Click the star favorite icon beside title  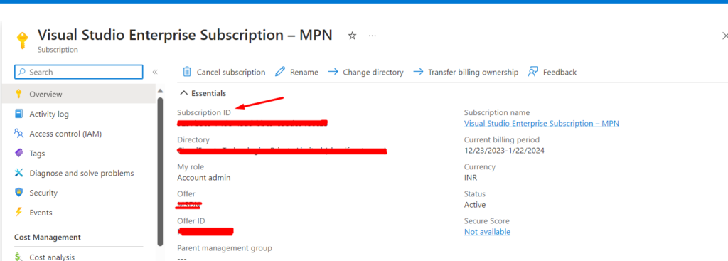click(x=353, y=36)
